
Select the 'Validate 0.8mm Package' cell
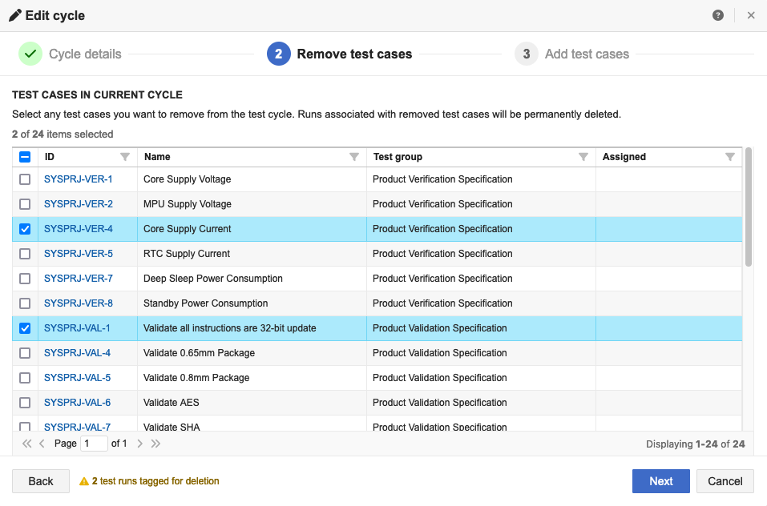point(252,378)
